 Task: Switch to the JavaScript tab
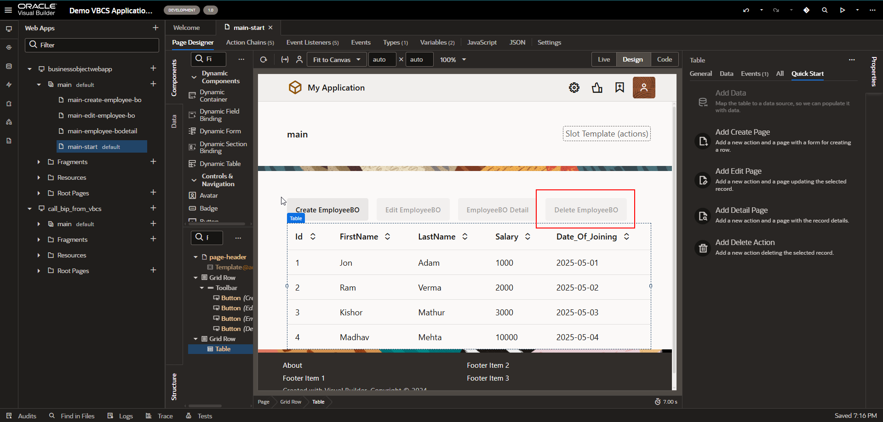482,42
